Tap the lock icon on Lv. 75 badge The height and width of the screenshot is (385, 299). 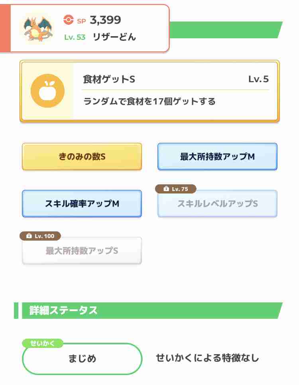(166, 189)
